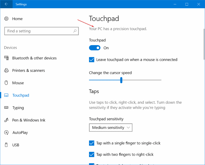The image size is (205, 165).
Task: Click the Devices section label
Action: click(x=11, y=47)
